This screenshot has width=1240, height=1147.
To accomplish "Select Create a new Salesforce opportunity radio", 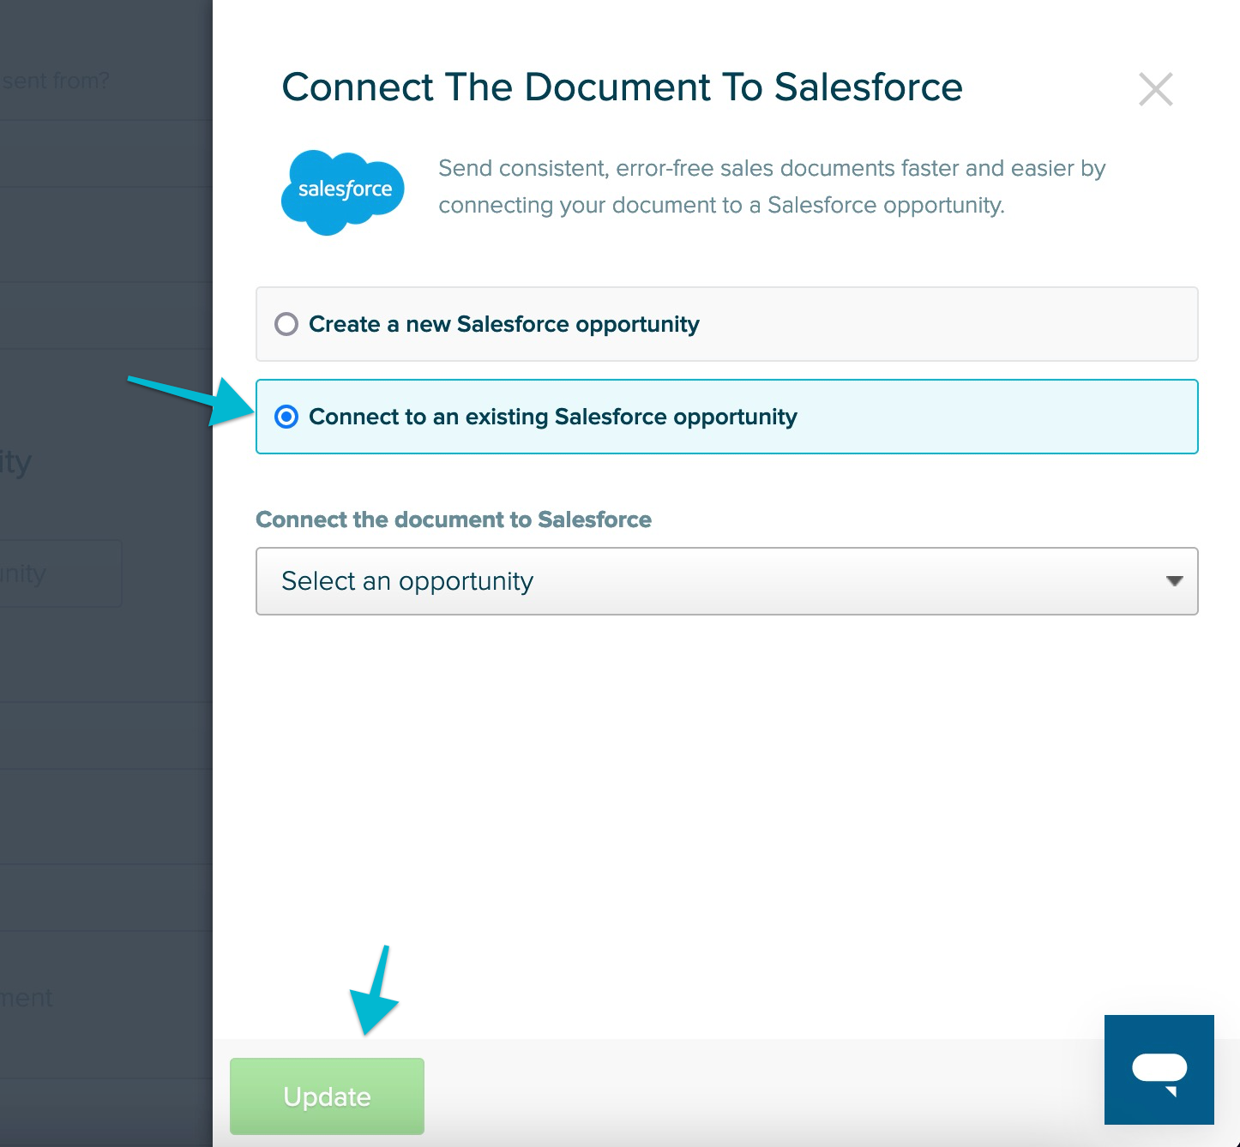I will pos(286,324).
